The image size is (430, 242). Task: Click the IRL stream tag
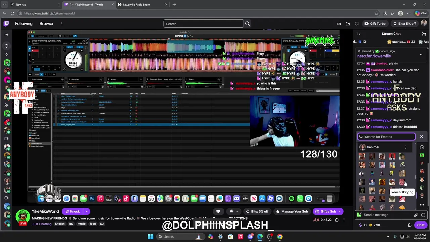[71, 224]
